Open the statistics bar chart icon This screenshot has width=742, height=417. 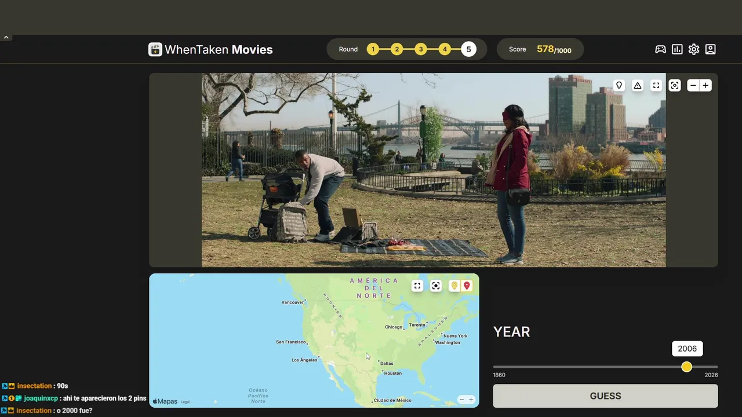tap(677, 49)
